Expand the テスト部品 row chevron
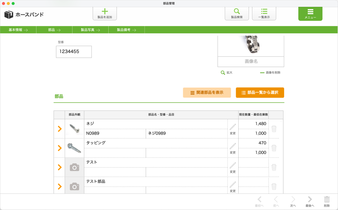This screenshot has width=338, height=210. pos(60,187)
